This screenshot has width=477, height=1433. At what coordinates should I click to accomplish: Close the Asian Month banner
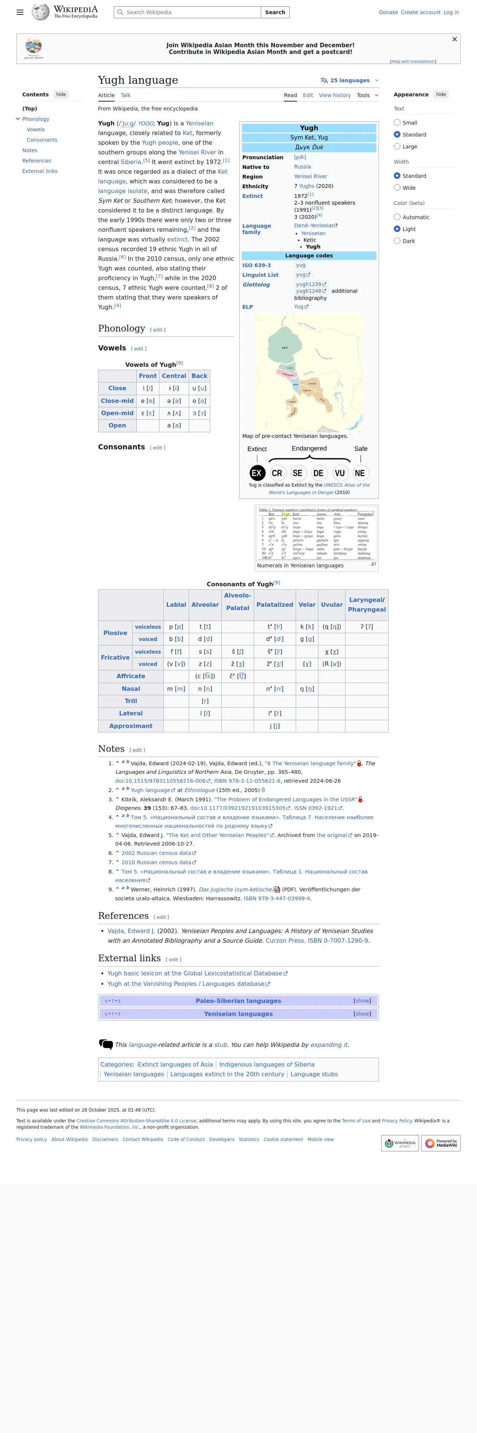tap(454, 39)
